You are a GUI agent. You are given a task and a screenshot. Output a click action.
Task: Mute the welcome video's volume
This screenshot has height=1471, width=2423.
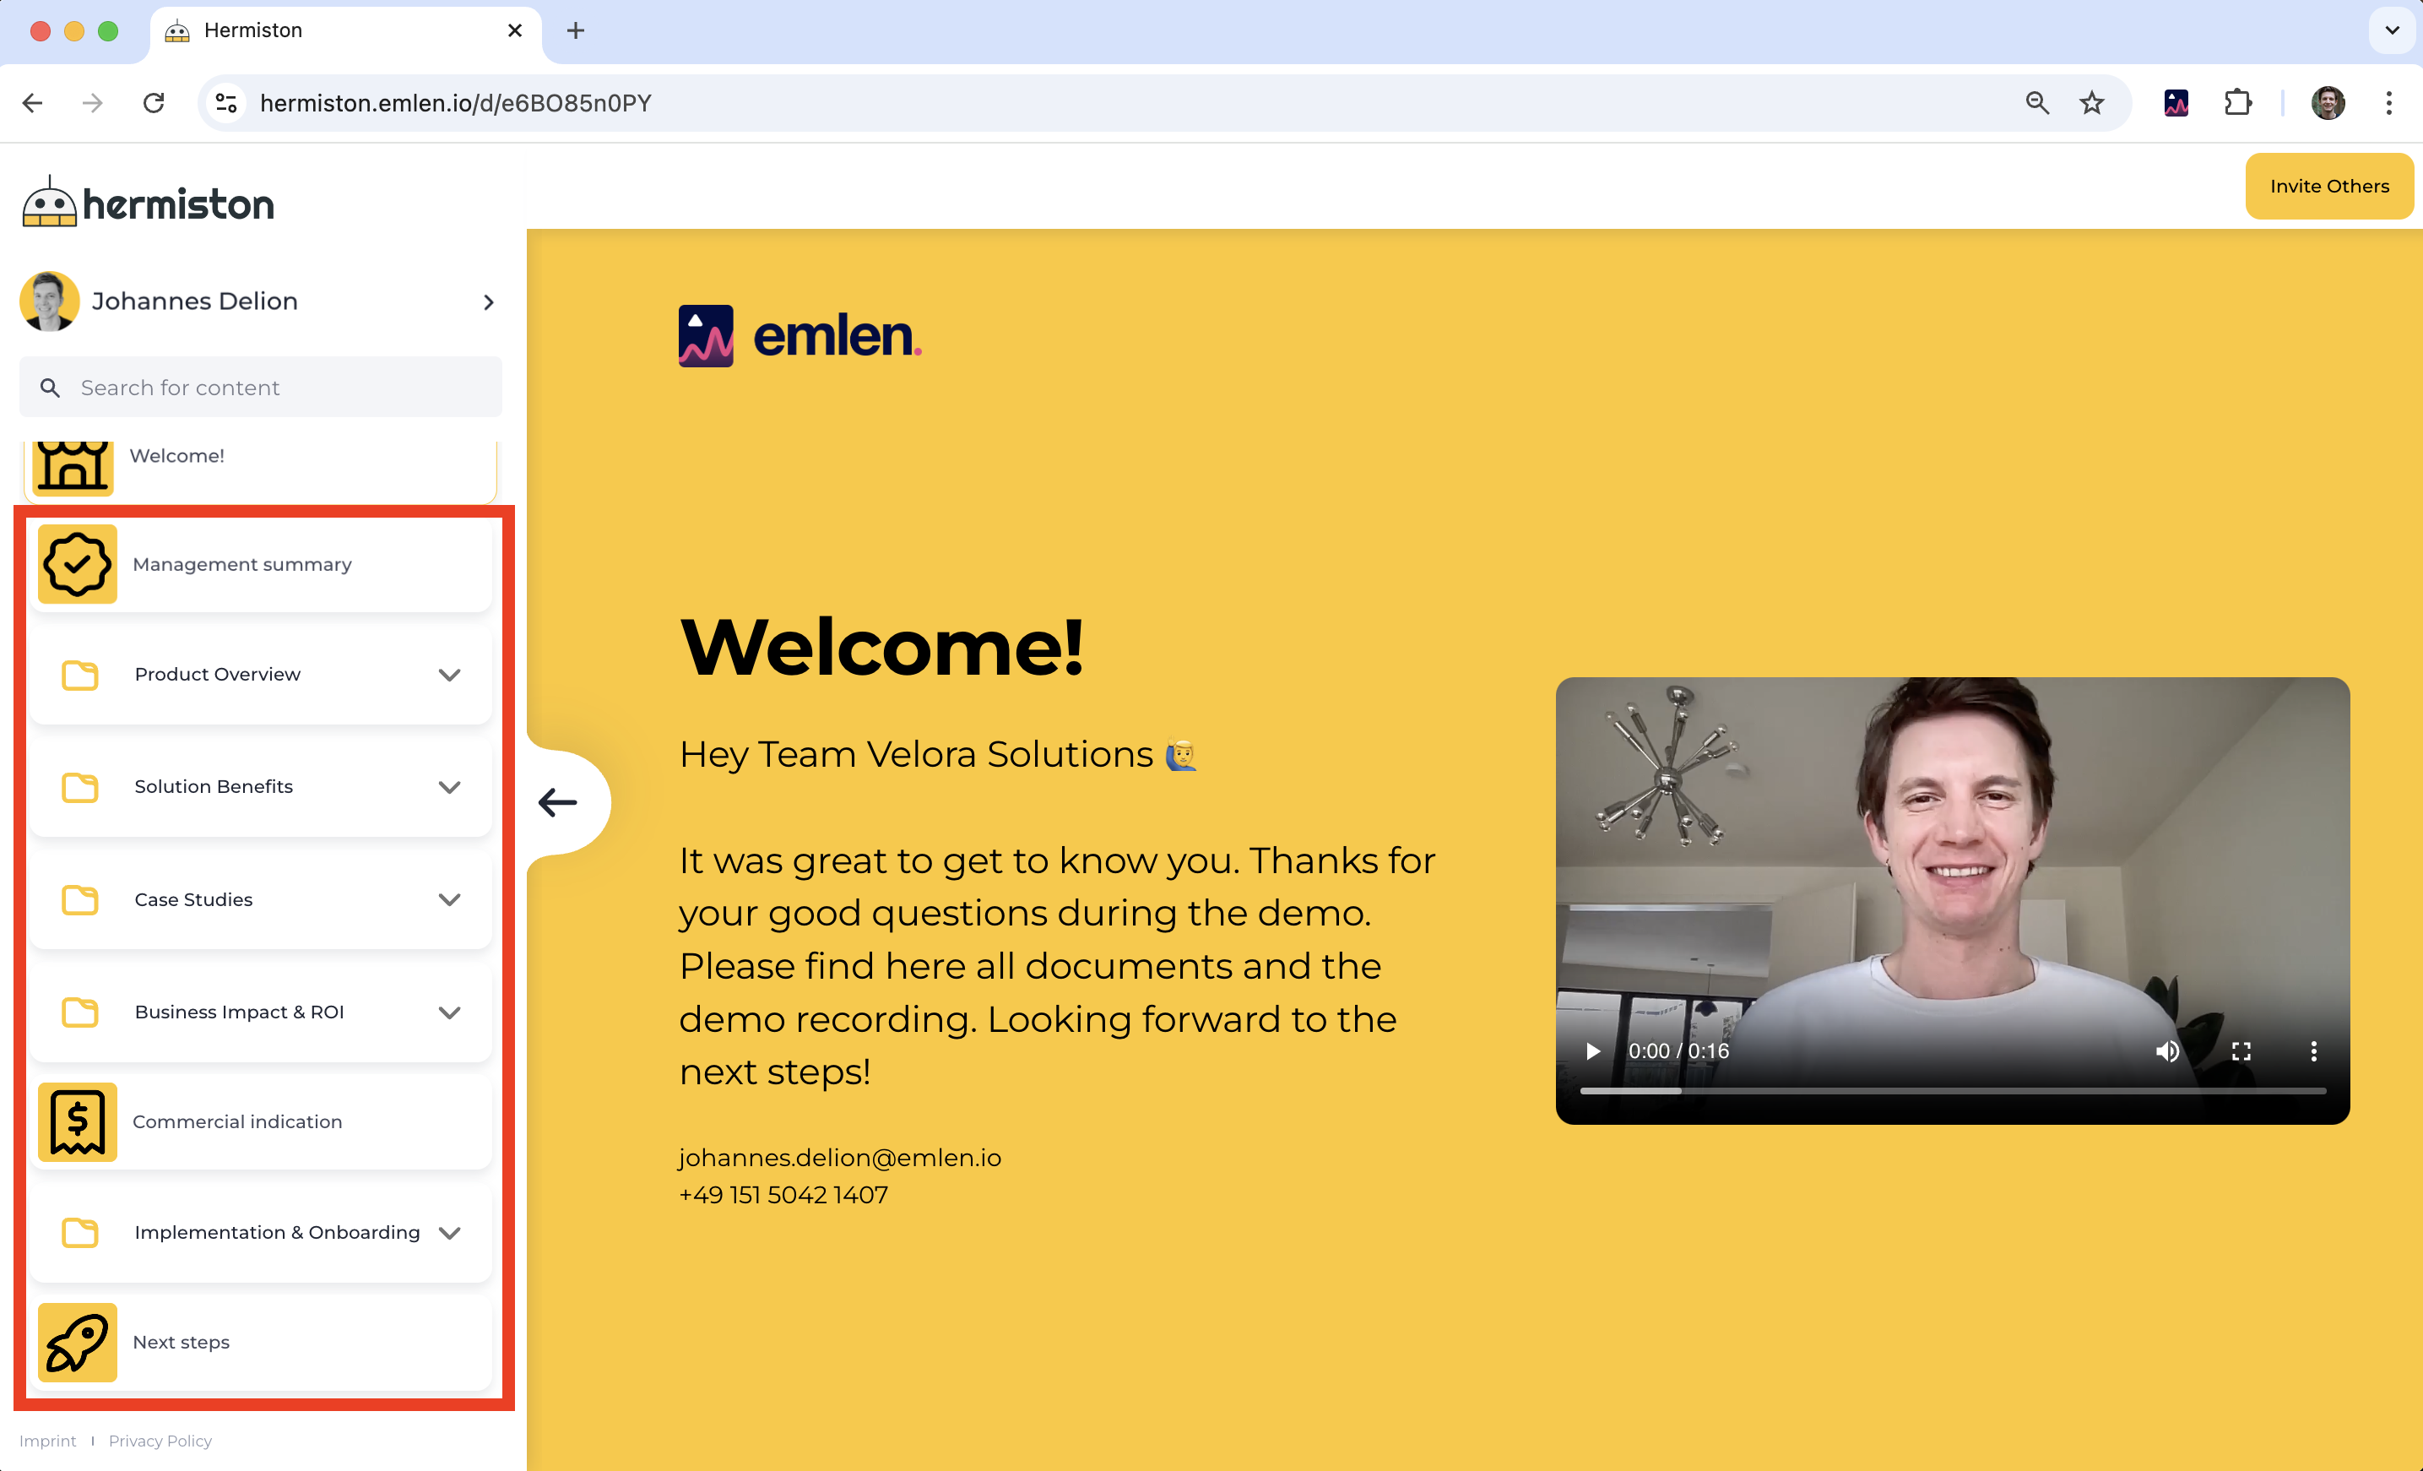[x=2166, y=1051]
